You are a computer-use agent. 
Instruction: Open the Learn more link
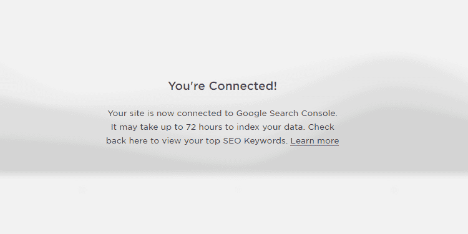coord(314,141)
